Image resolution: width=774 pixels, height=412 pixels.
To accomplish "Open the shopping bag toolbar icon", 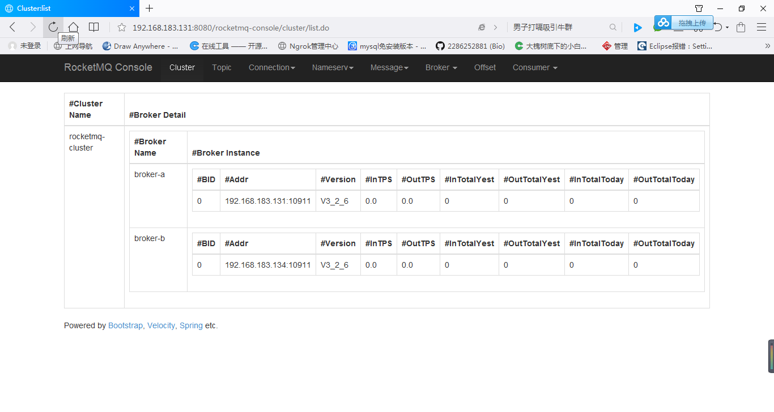I will click(741, 27).
